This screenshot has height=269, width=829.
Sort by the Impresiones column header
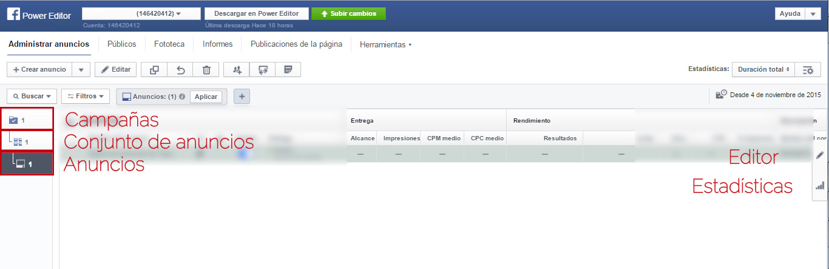[x=401, y=138]
